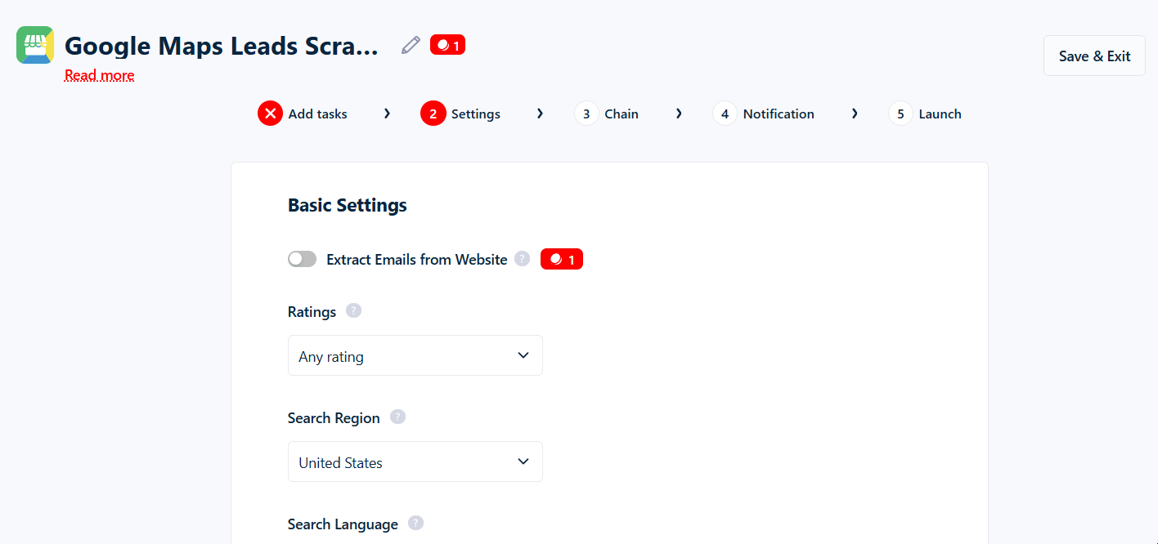1158x544 pixels.
Task: Go to the Notification step label
Action: [779, 114]
